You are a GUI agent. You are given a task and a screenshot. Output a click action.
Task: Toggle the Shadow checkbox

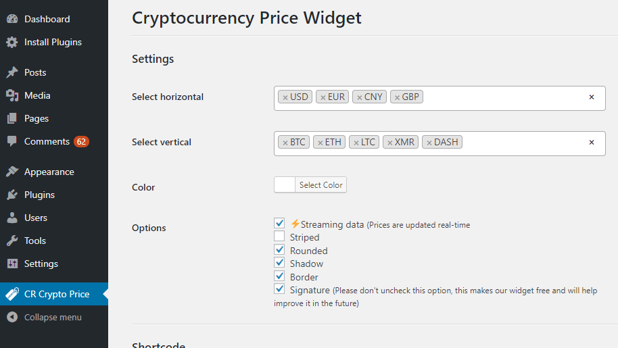(x=279, y=263)
